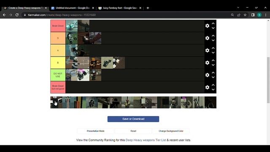
Task: Share this page icon
Action: click(x=239, y=15)
